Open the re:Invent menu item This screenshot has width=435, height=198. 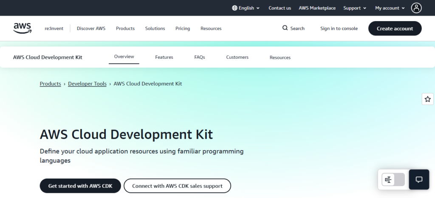(x=54, y=28)
